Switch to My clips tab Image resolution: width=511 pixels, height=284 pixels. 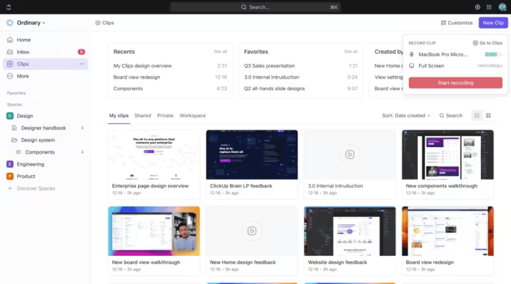pos(119,115)
